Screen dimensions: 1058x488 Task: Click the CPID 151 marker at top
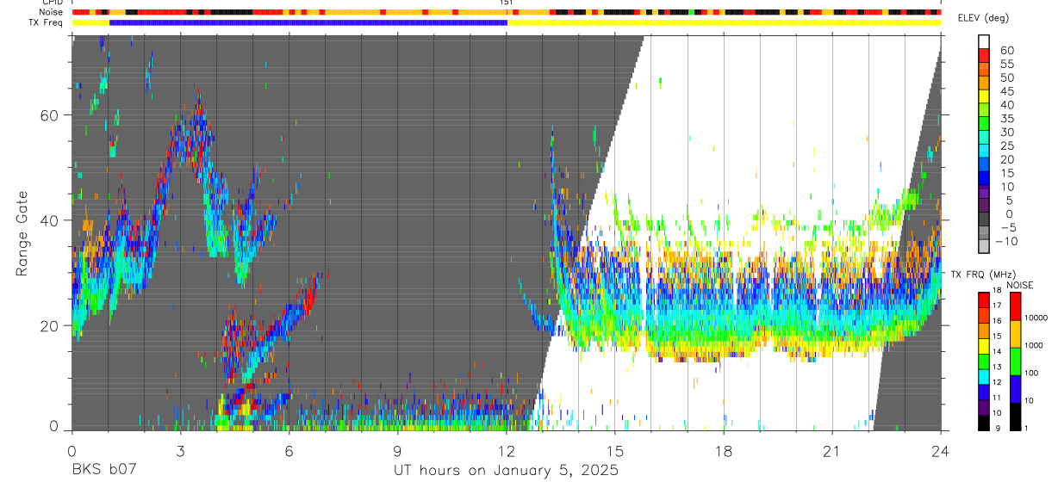(507, 3)
